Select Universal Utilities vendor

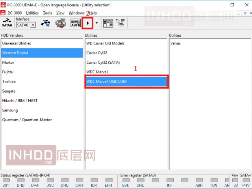coord(42,43)
